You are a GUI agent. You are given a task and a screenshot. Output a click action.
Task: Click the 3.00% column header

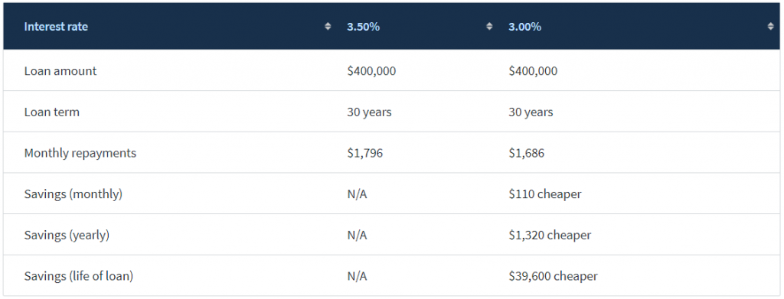point(525,27)
